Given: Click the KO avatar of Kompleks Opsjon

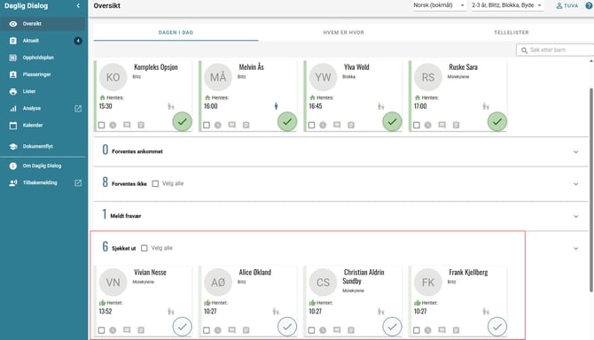Looking at the screenshot, I should click(113, 77).
